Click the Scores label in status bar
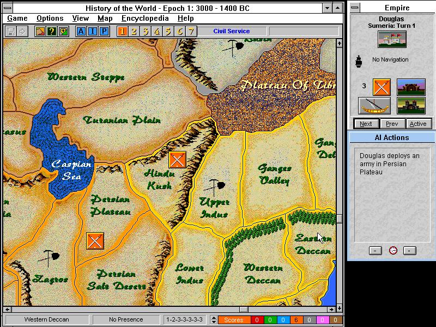Screen dimensions: 436x327 [234, 320]
